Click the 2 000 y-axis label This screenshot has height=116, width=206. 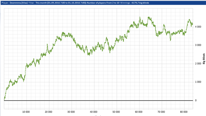[x=198, y=64]
